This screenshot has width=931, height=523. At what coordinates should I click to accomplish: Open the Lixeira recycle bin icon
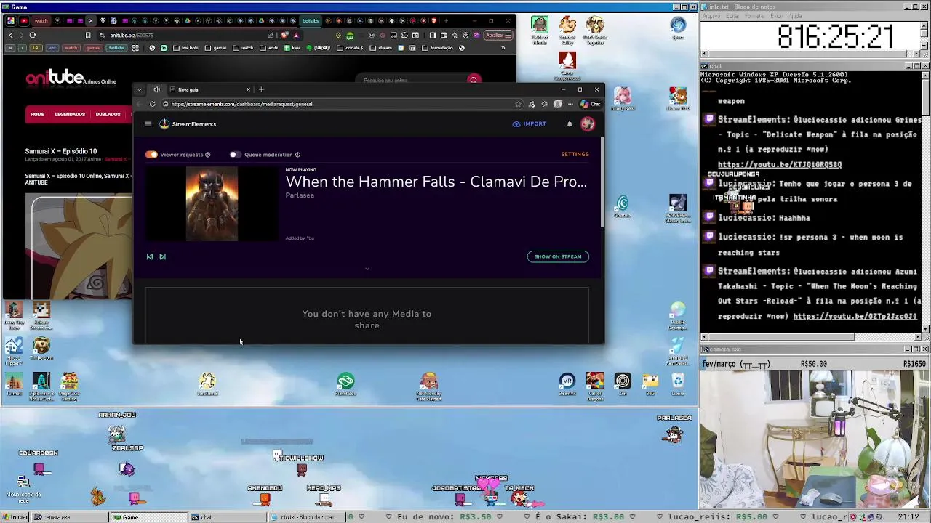pos(678,384)
